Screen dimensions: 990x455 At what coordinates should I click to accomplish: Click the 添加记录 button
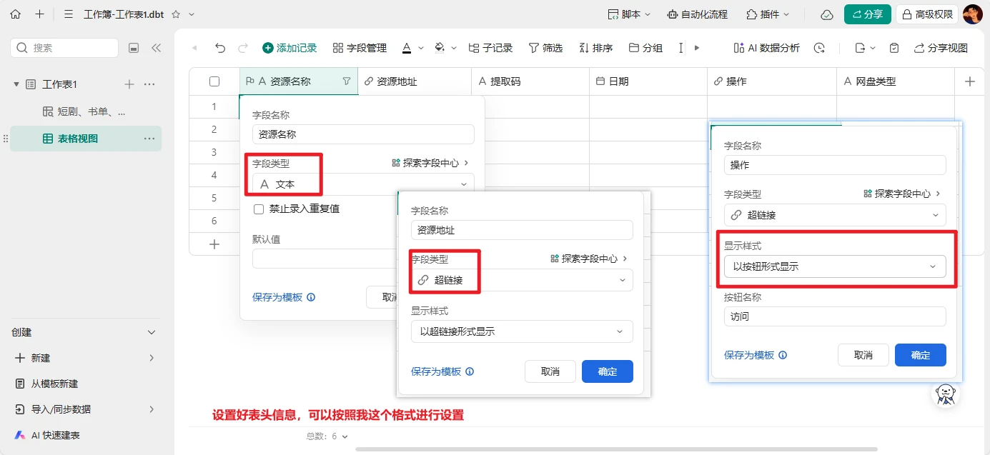click(289, 48)
